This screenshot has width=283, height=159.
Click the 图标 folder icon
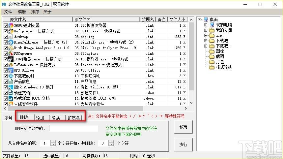tap(212, 51)
